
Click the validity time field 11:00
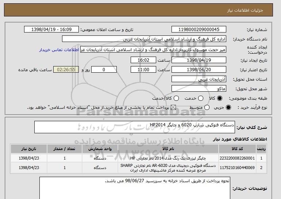click(143, 70)
